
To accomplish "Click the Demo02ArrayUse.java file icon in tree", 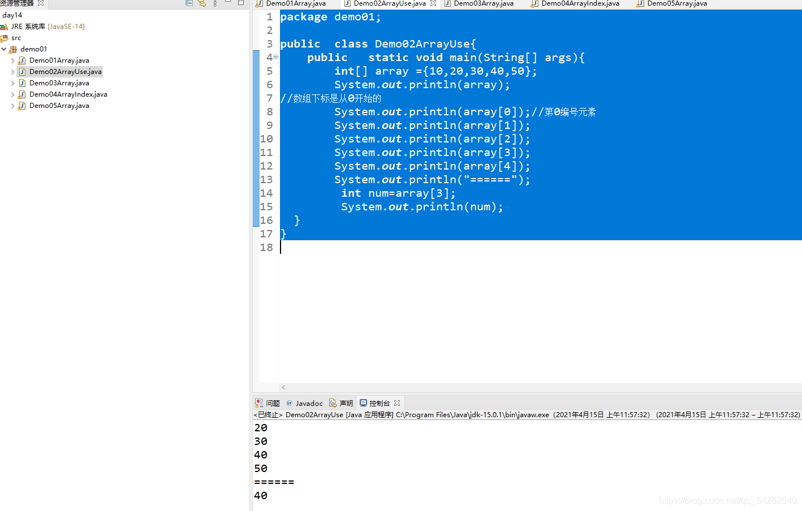I will point(22,72).
